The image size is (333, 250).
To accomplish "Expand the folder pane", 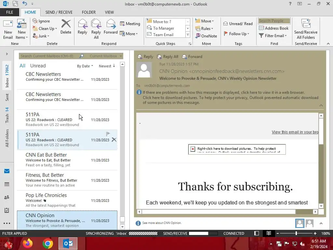I will pyautogui.click(x=7, y=54).
